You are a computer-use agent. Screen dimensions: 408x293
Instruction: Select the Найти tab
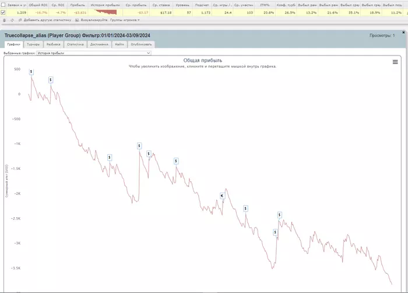(x=119, y=44)
